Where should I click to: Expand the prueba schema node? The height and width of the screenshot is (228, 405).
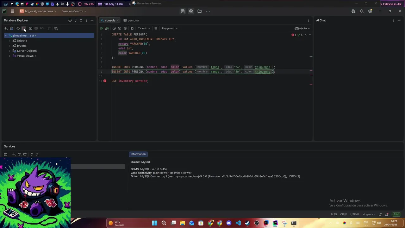9,46
